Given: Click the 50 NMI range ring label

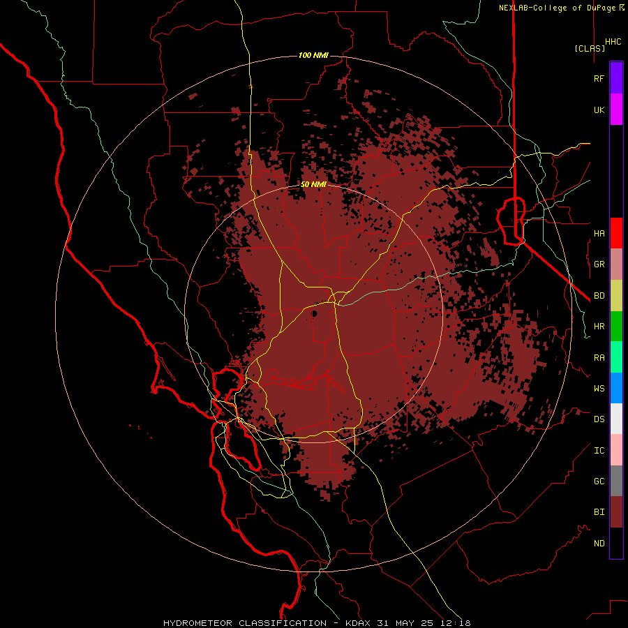Looking at the screenshot, I should [313, 184].
